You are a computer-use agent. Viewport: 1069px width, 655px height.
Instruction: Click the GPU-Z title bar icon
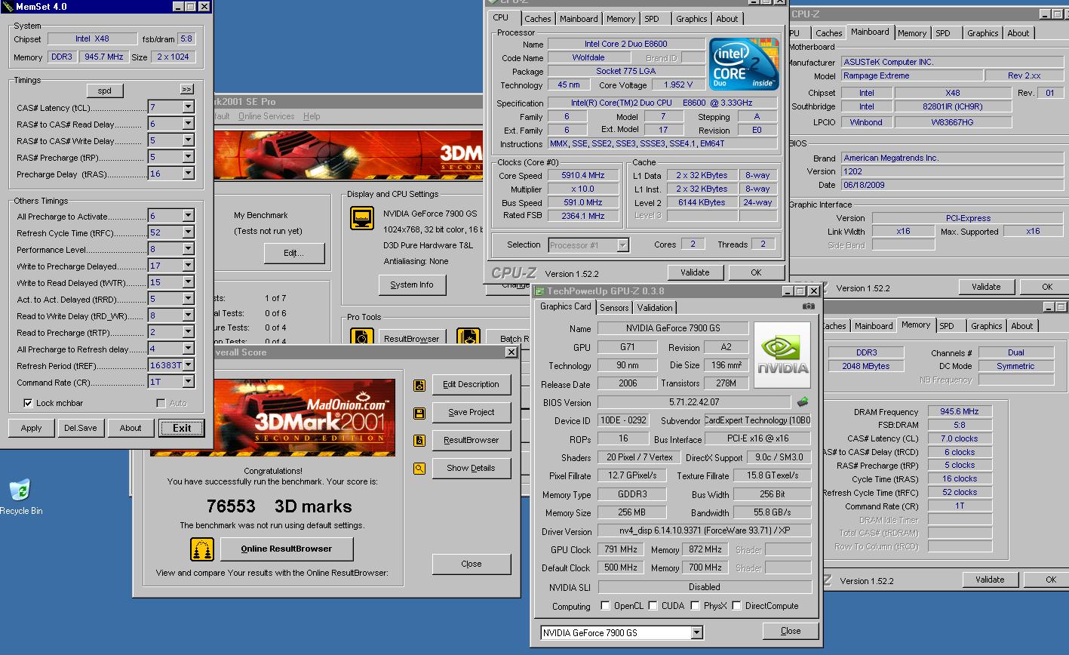[539, 291]
